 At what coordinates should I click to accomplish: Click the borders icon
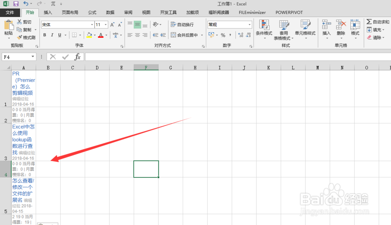(74, 35)
